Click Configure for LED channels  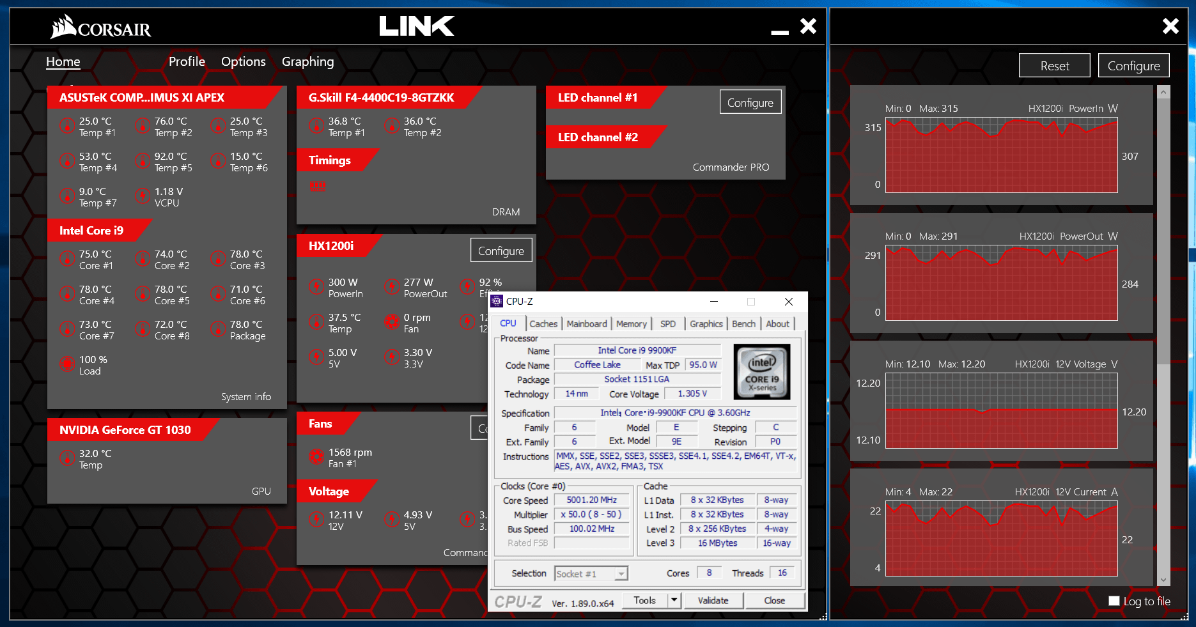750,102
